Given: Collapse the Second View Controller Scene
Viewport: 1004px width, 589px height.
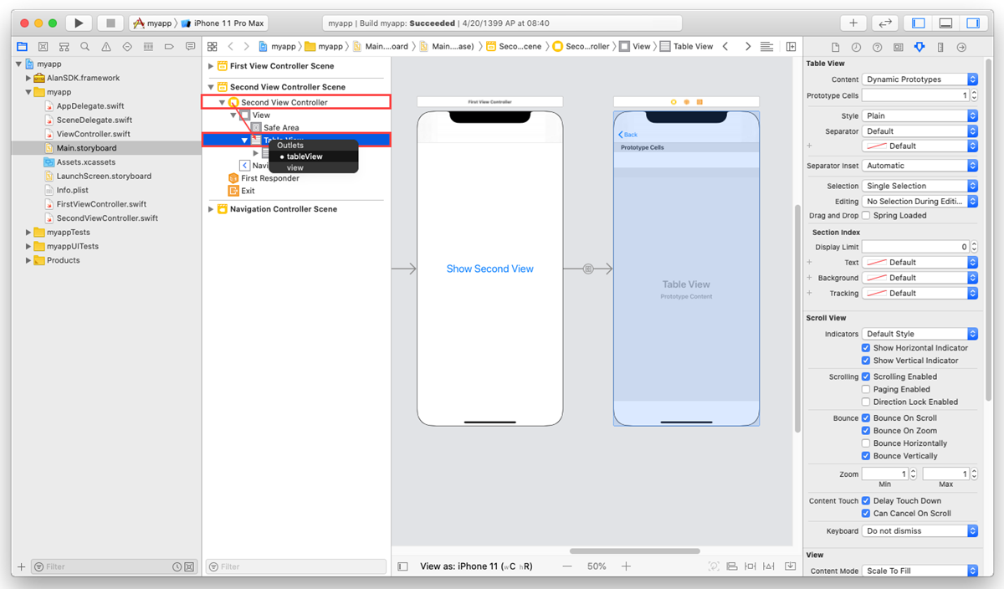Looking at the screenshot, I should coord(210,86).
